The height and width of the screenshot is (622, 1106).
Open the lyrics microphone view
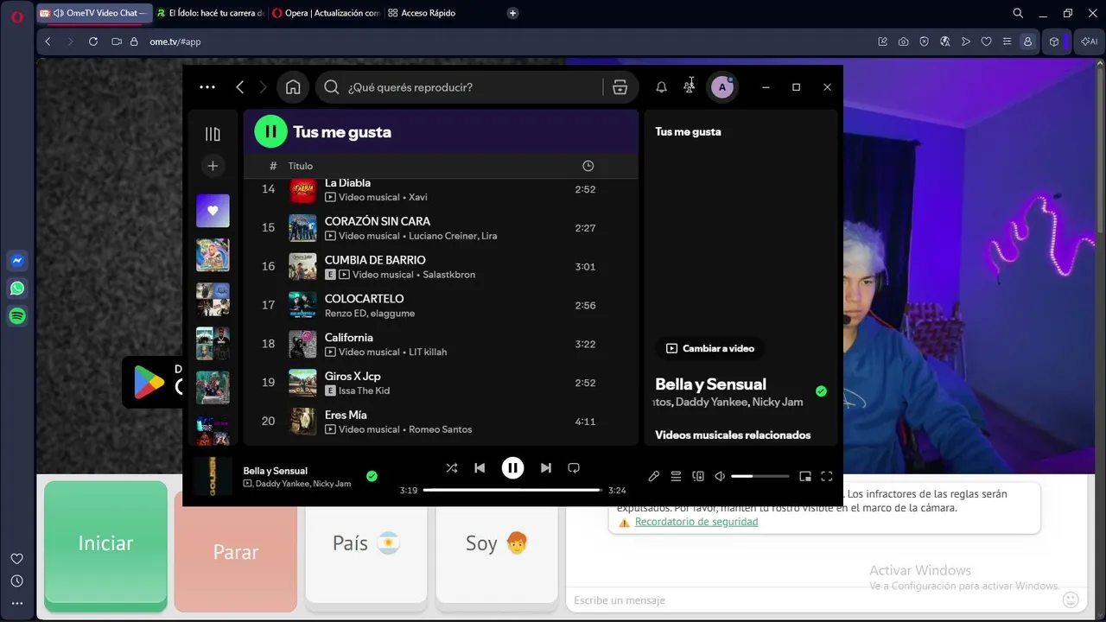[654, 476]
